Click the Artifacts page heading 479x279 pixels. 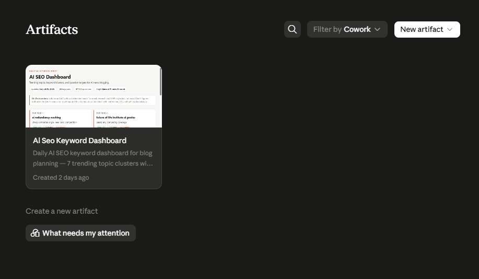pyautogui.click(x=52, y=30)
